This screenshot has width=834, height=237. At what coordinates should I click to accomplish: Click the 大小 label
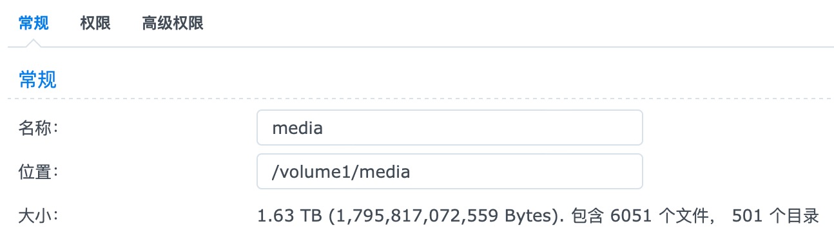tap(38, 215)
